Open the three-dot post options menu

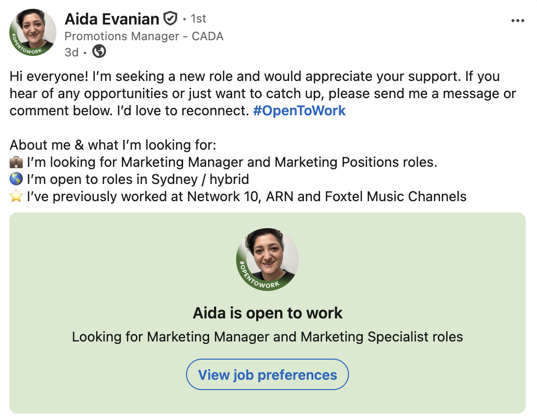click(x=518, y=21)
